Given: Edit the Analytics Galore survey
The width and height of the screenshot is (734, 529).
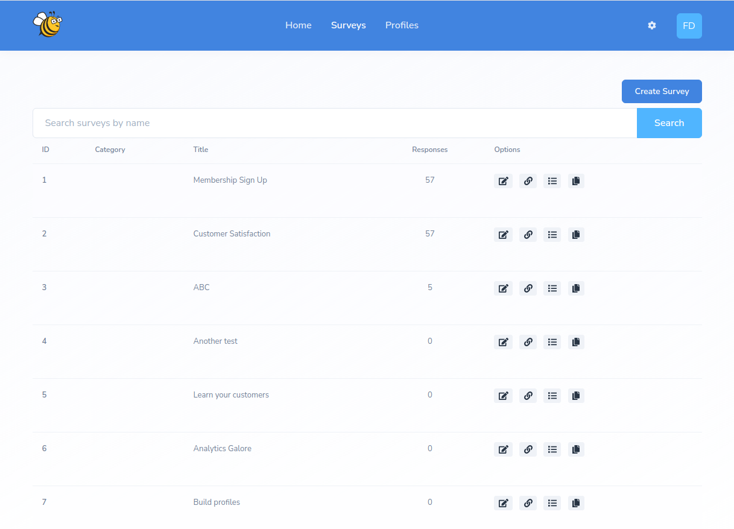Looking at the screenshot, I should (x=503, y=449).
